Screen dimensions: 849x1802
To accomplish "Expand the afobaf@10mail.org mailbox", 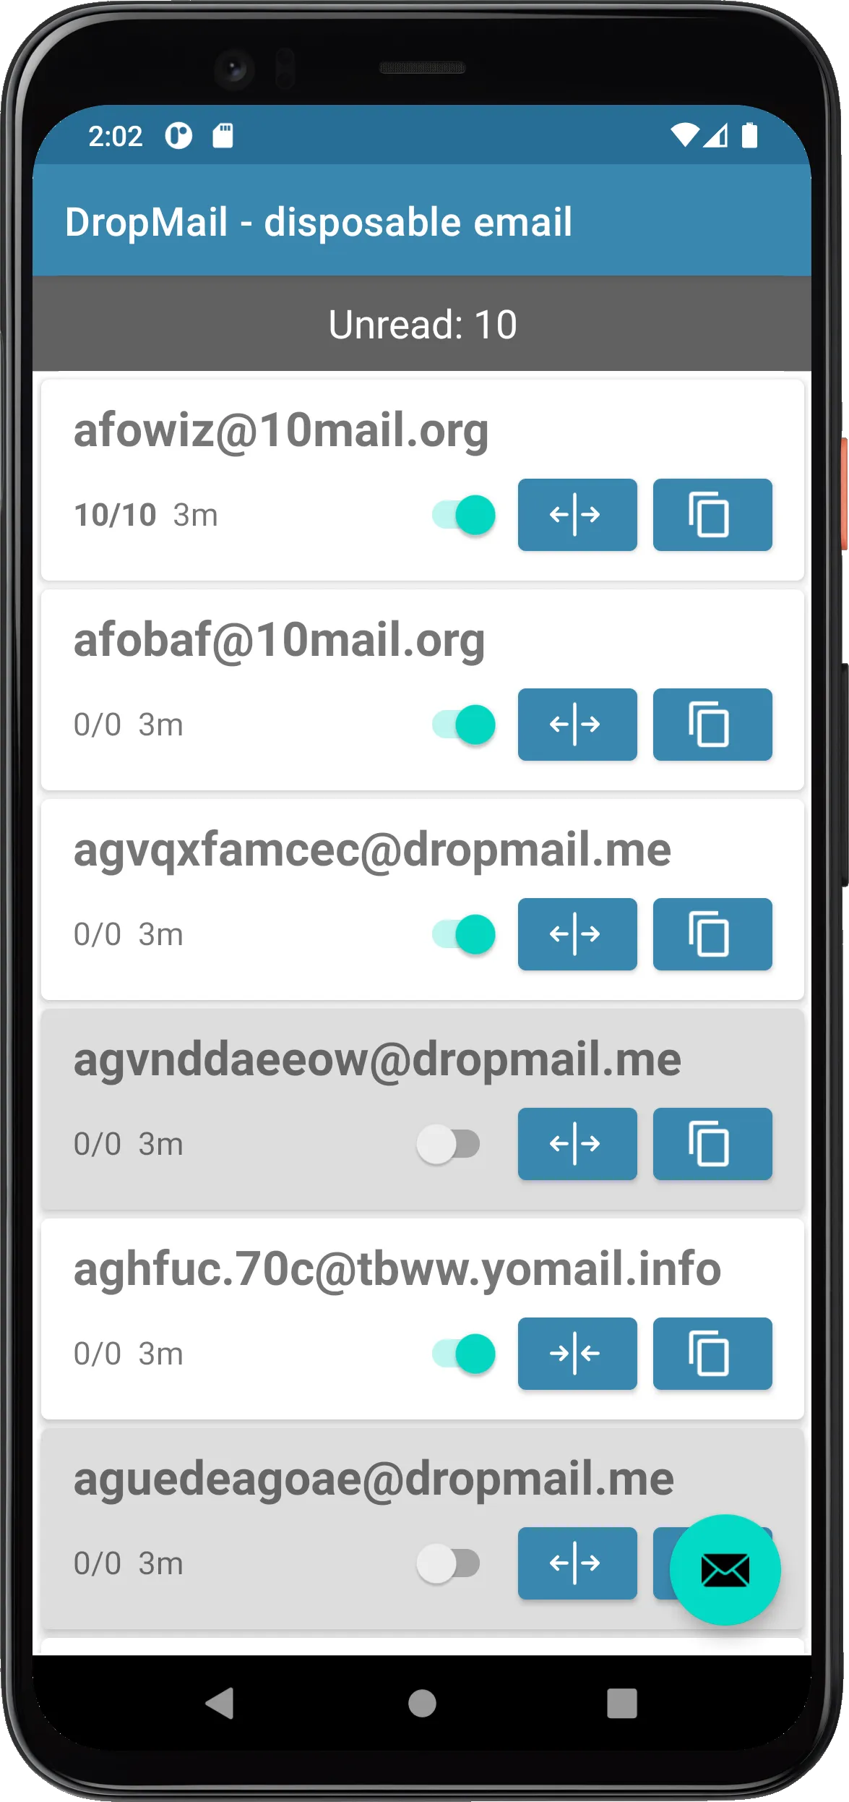I will pos(577,725).
